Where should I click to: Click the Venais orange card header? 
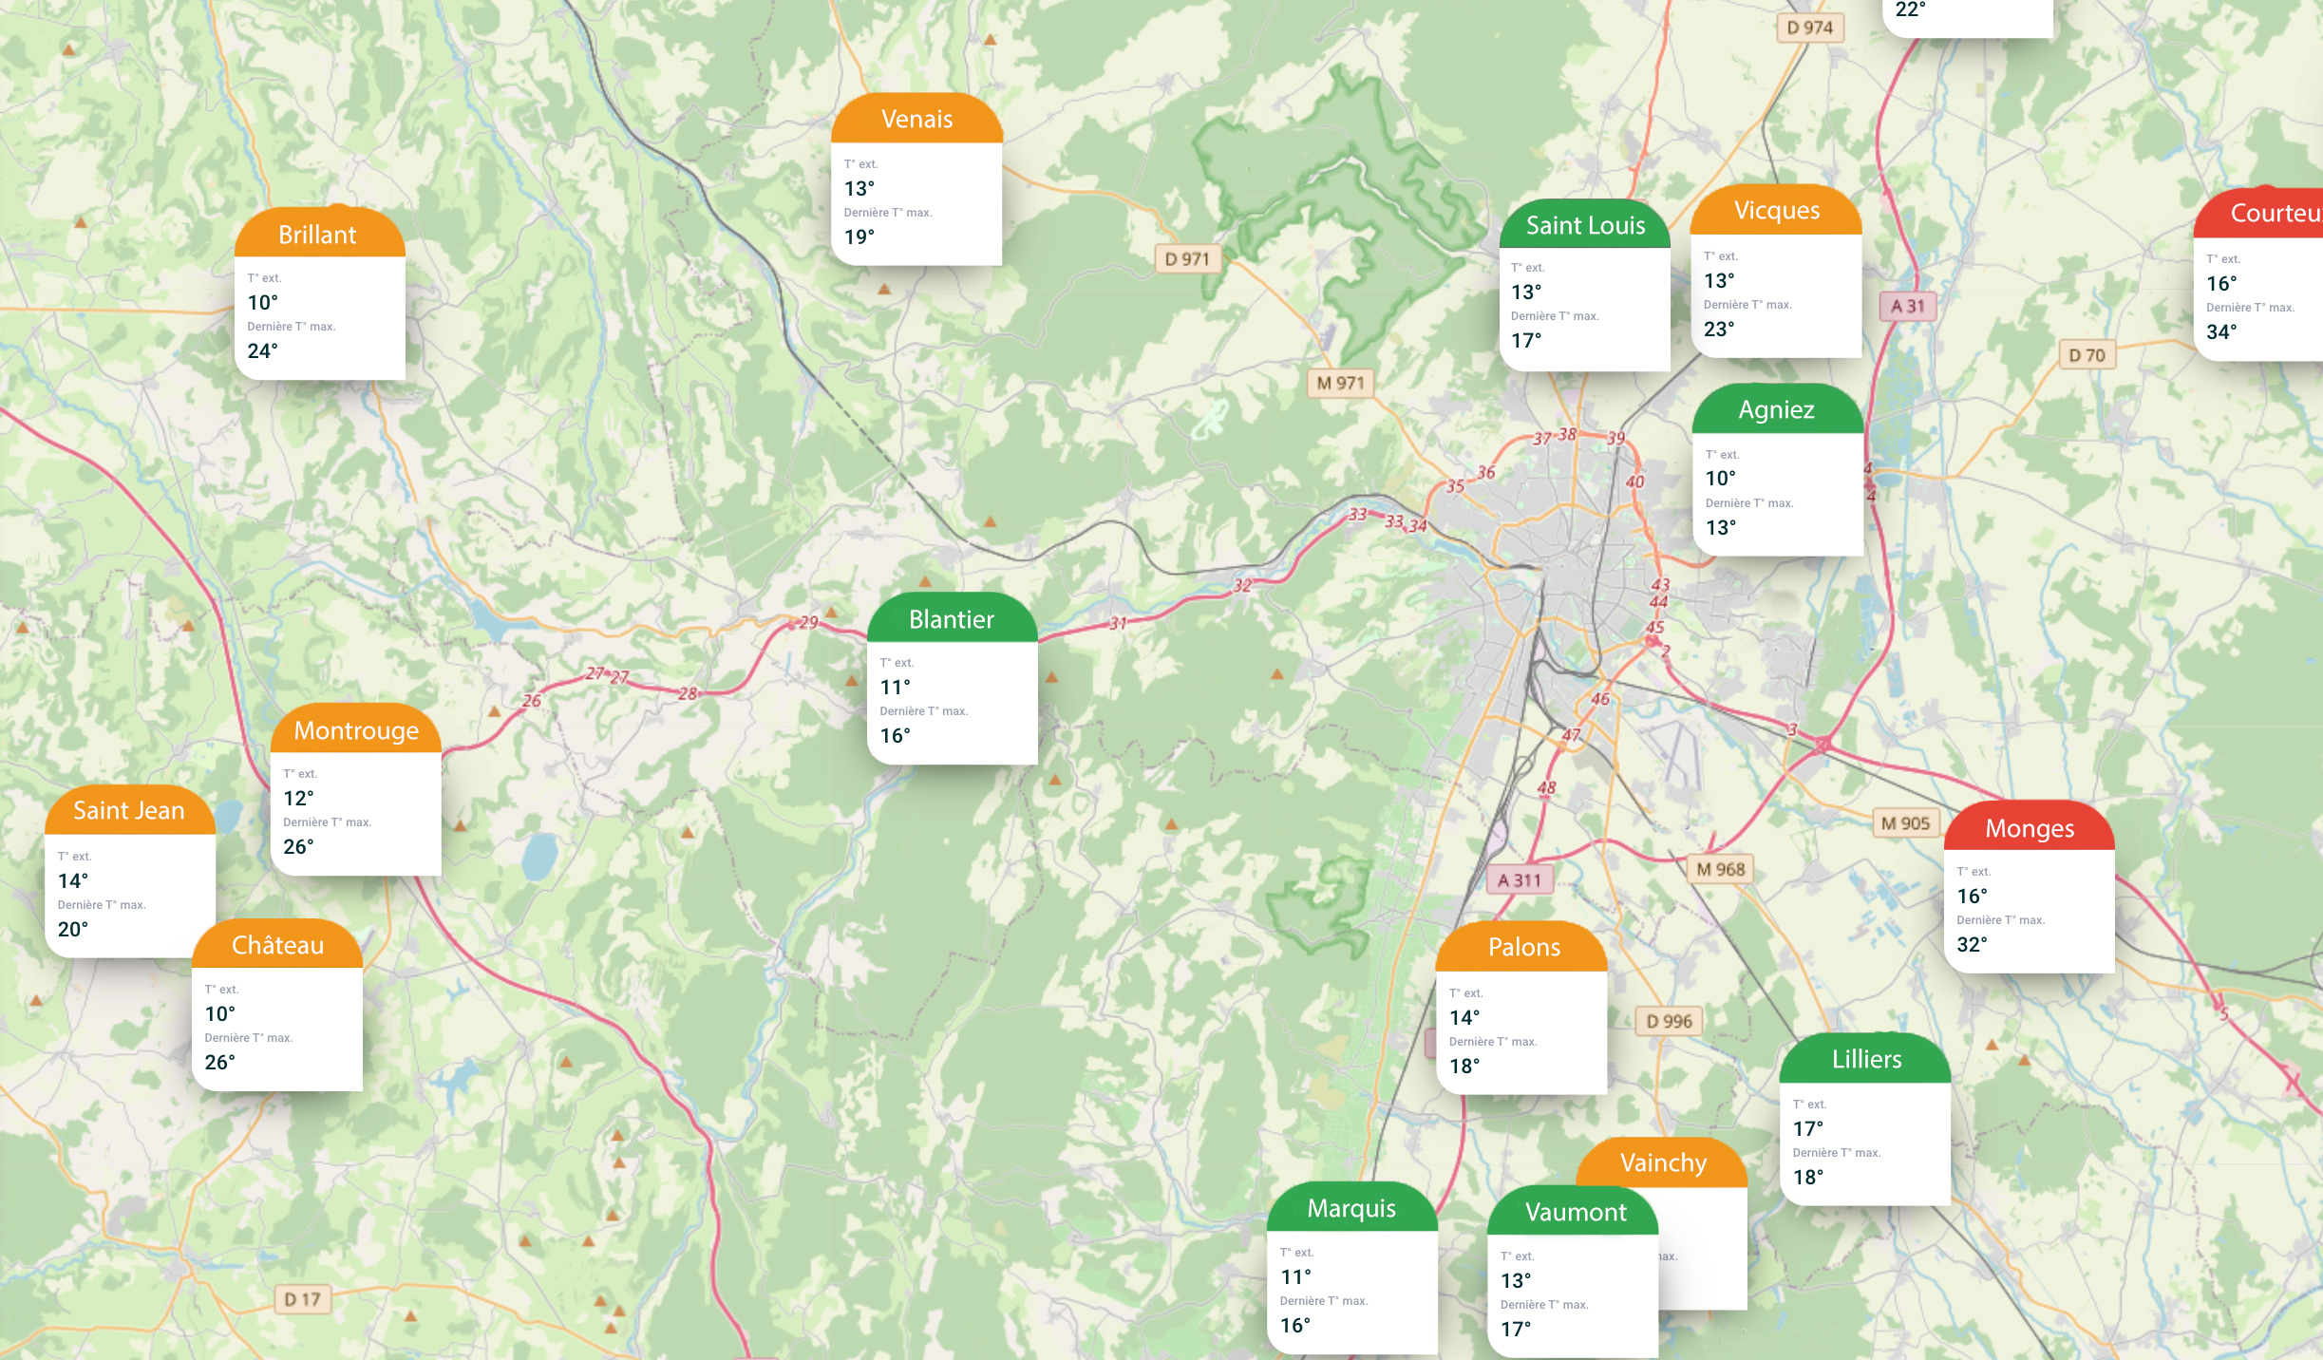coord(916,120)
